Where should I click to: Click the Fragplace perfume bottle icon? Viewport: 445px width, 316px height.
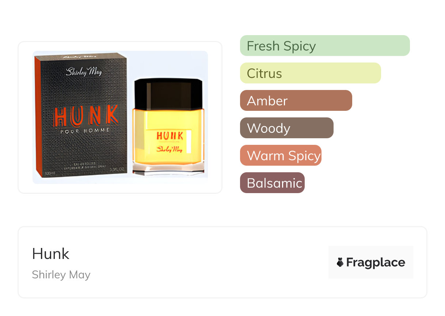[340, 262]
